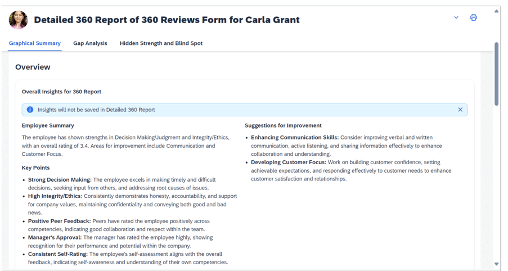This screenshot has height=271, width=508.
Task: Click the Key Points heading
Action: 35,168
